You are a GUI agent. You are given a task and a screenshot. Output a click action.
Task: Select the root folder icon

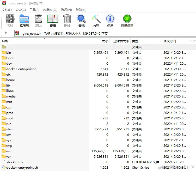[4, 118]
